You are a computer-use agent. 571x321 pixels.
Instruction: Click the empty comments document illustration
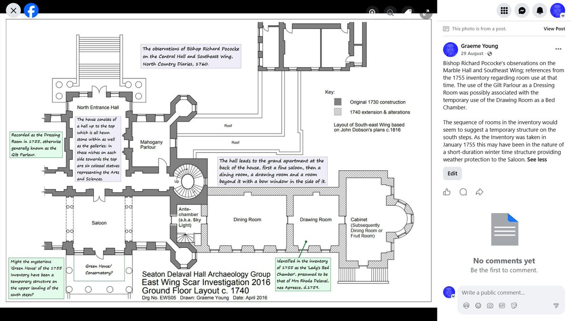click(504, 230)
